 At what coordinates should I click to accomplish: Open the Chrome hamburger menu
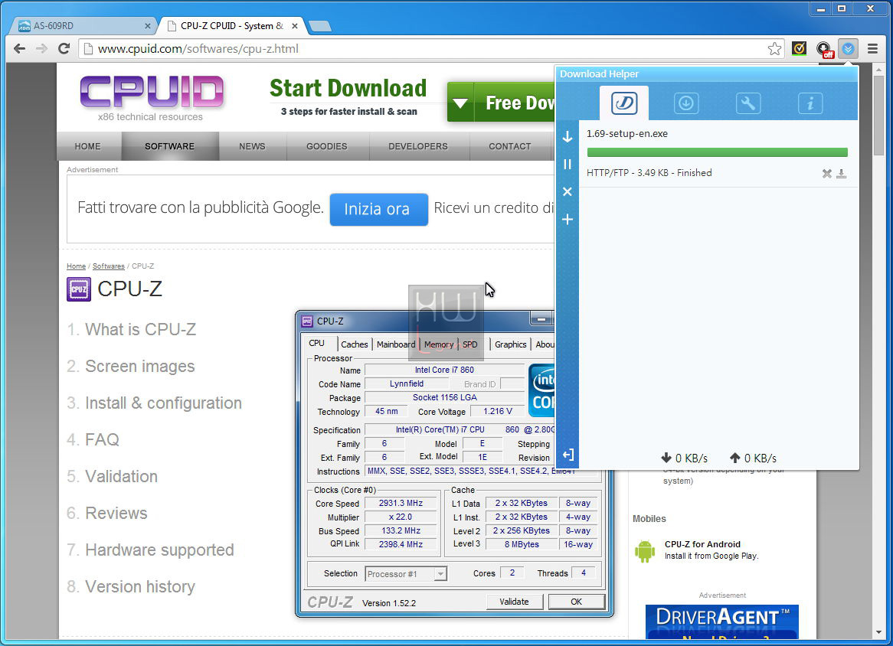click(872, 48)
